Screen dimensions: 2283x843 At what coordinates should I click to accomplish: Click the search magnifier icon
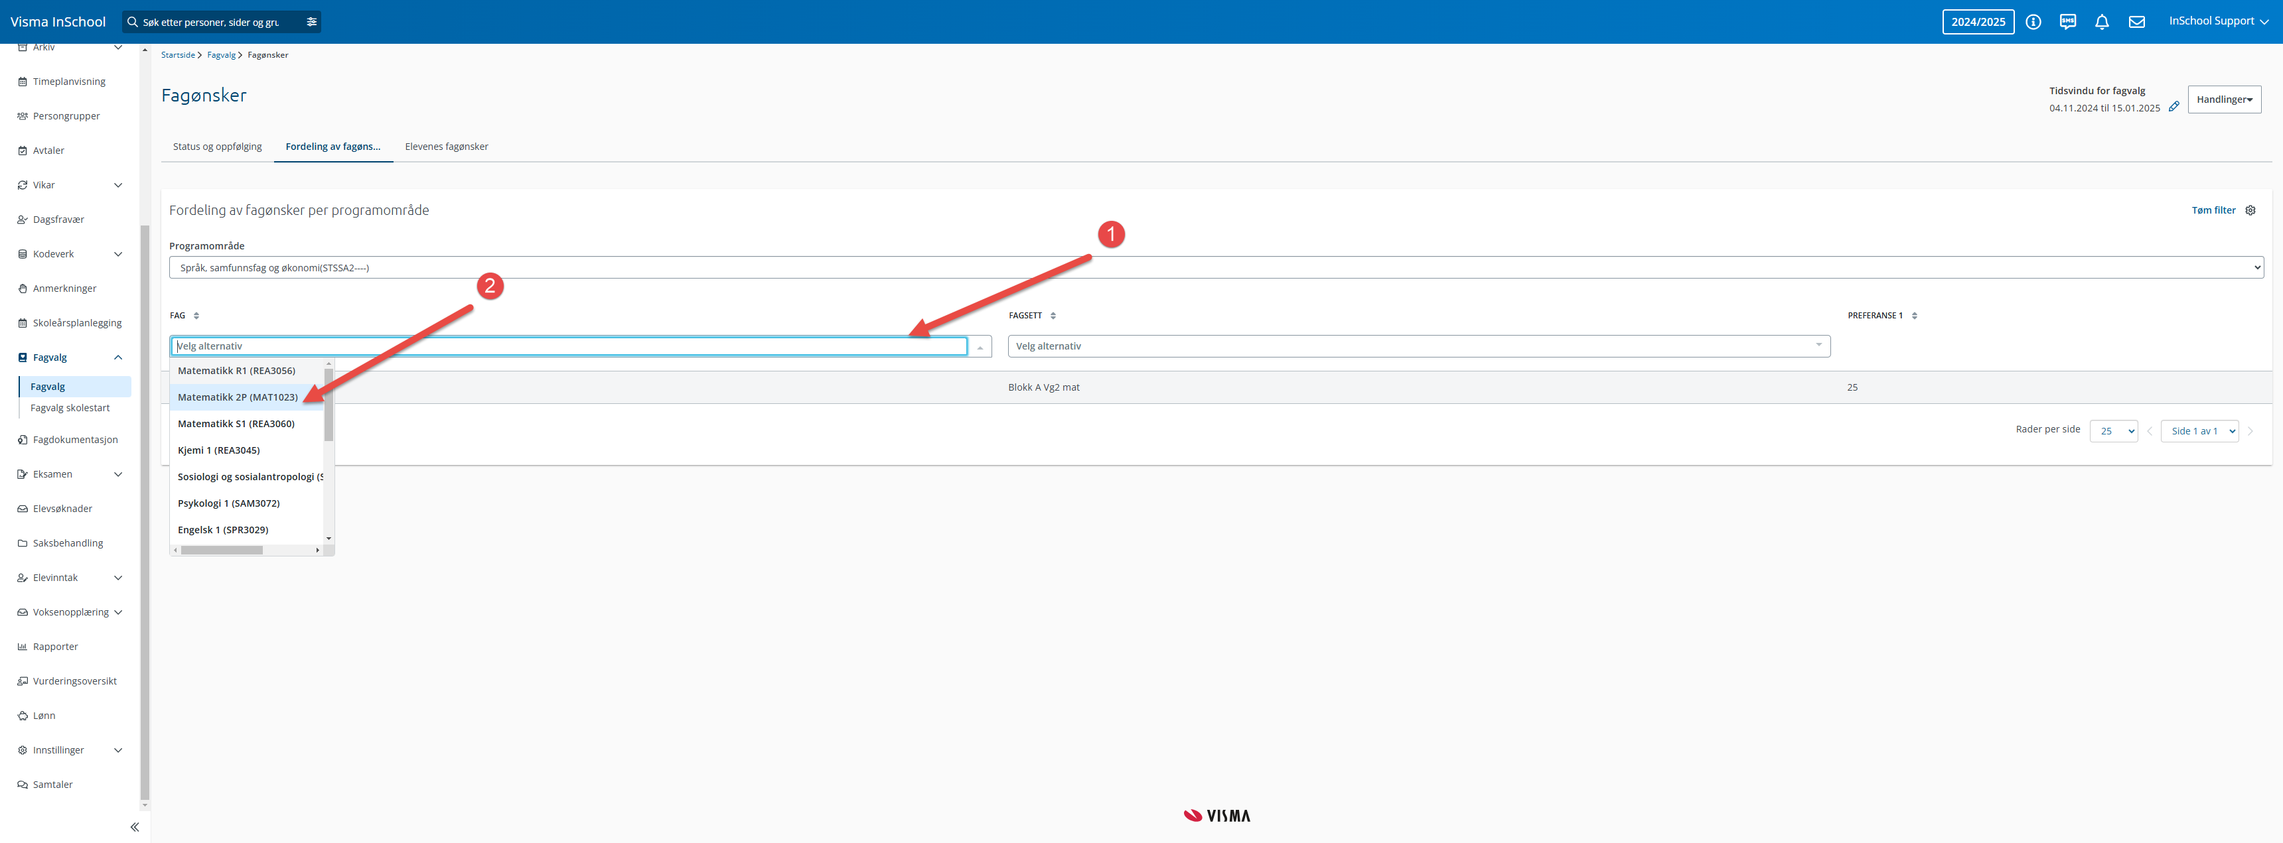click(133, 21)
